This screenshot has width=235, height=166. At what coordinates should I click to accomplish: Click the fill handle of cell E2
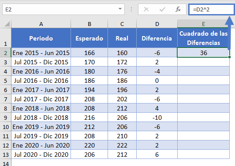(x=229, y=57)
